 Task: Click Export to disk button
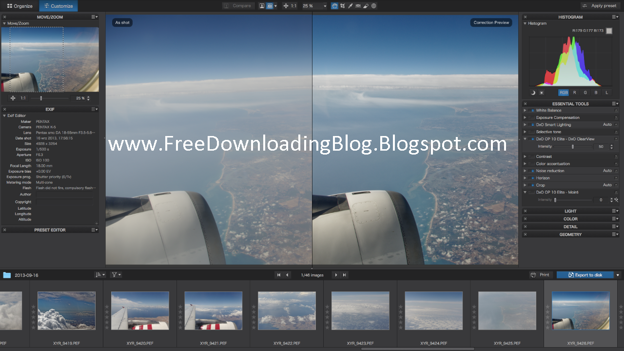pyautogui.click(x=585, y=275)
